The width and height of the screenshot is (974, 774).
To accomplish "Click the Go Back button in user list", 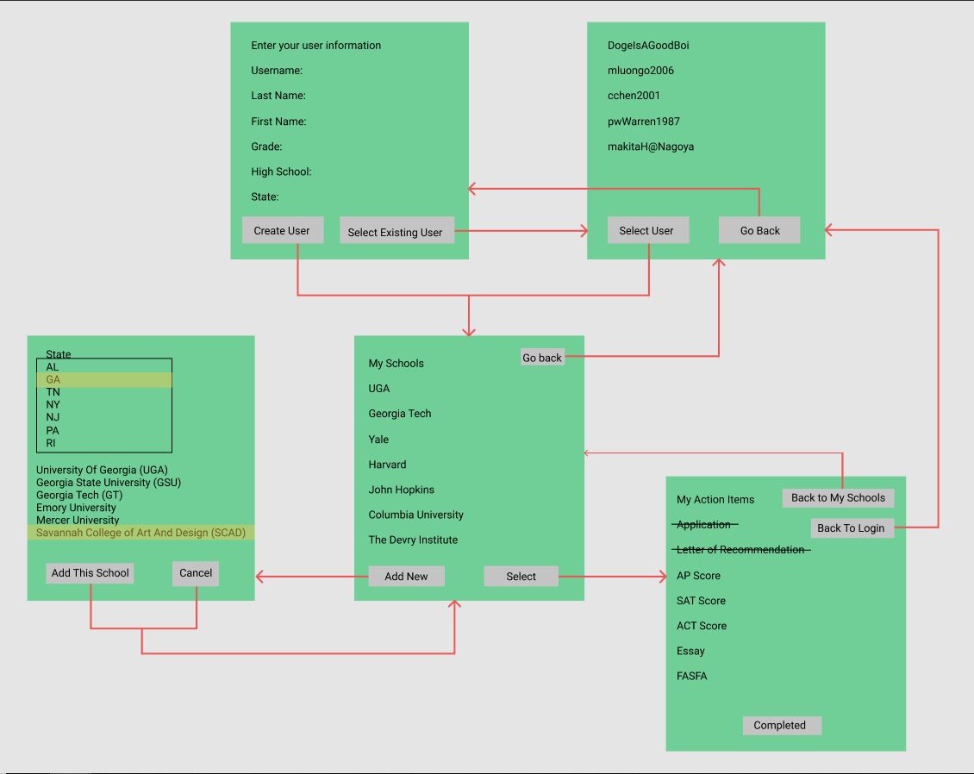I will coord(759,230).
